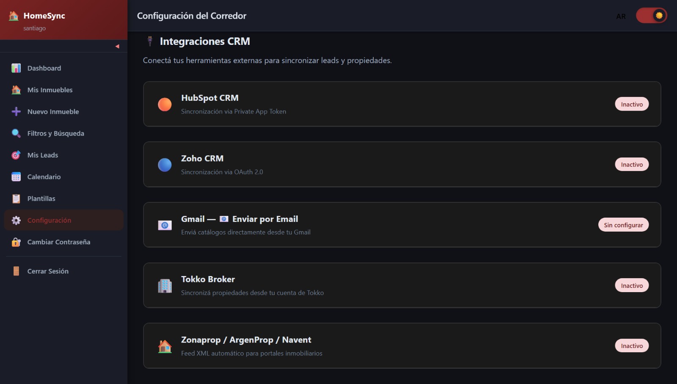Image resolution: width=677 pixels, height=384 pixels.
Task: Open the Plantillas menu entry
Action: [x=41, y=198]
